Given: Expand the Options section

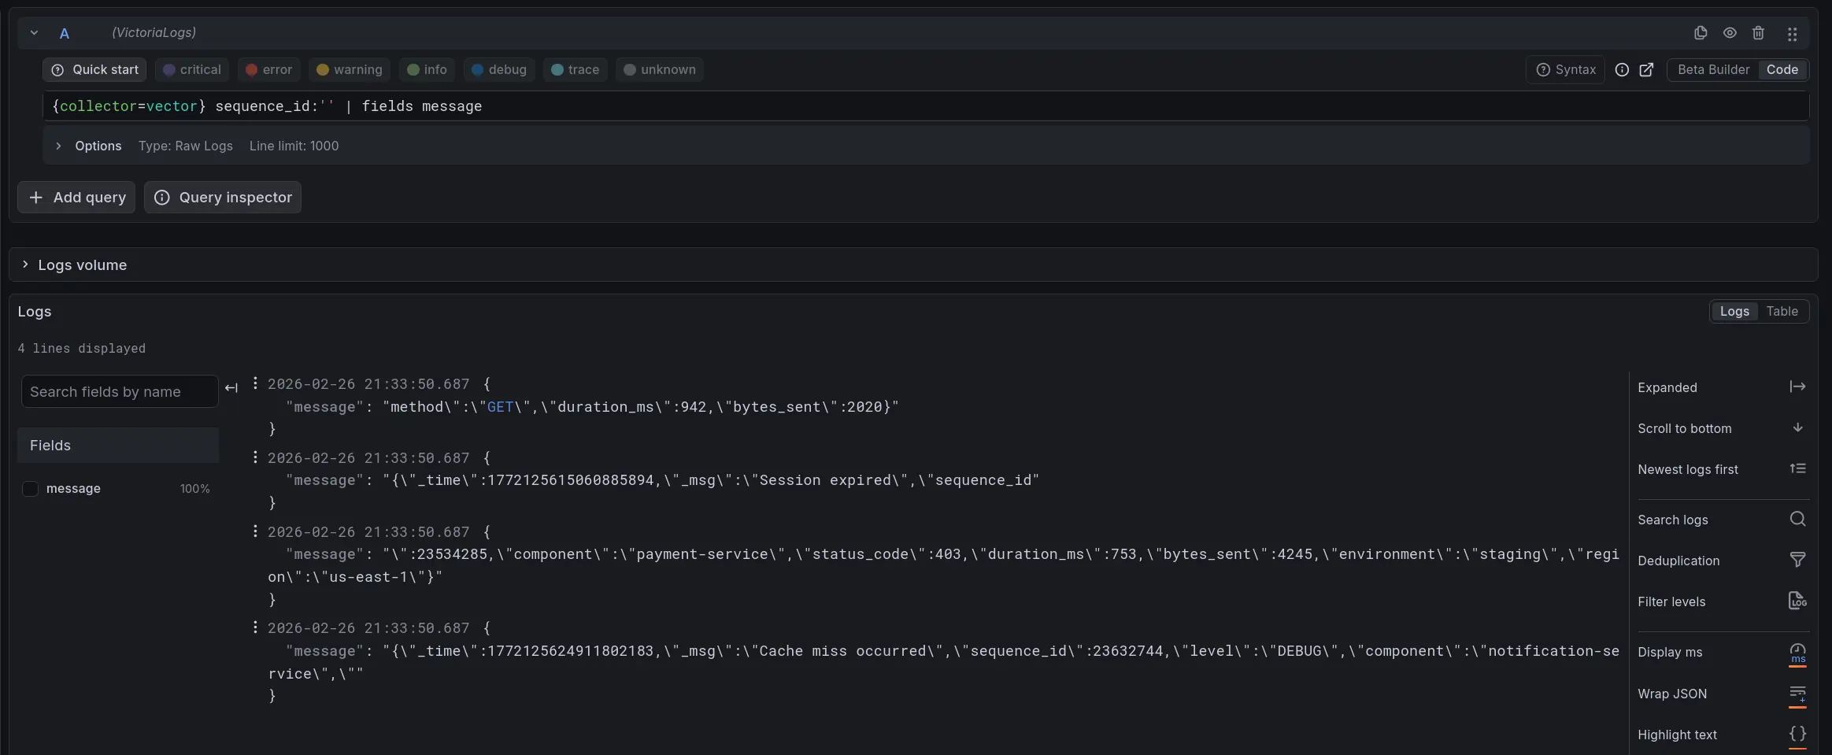Looking at the screenshot, I should tap(58, 146).
